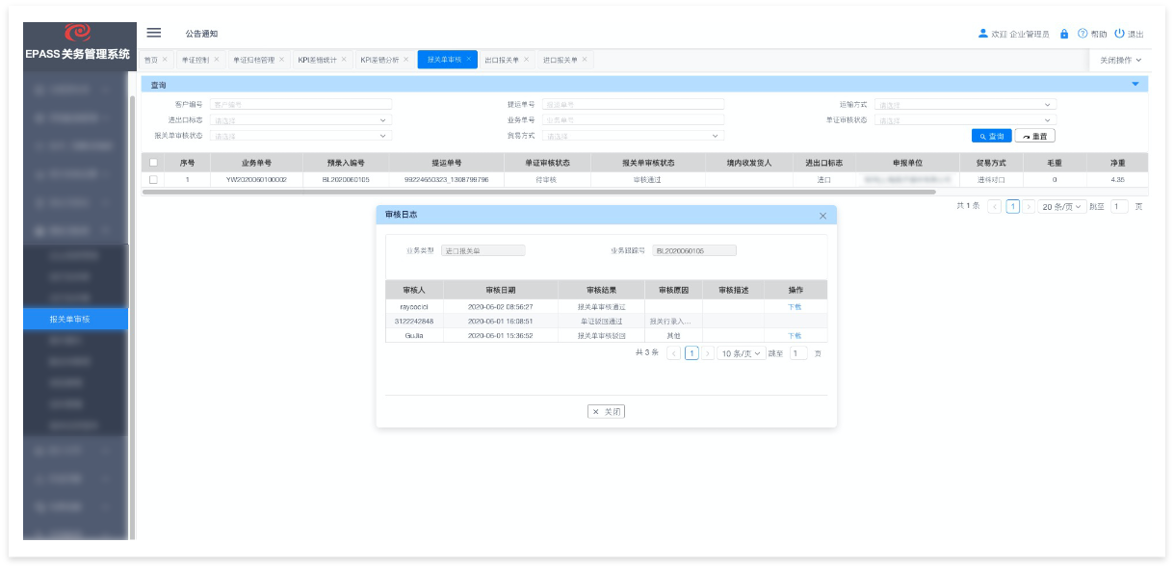Collapse the 查询 panel with blue triangle
1174x569 pixels.
pos(1135,85)
